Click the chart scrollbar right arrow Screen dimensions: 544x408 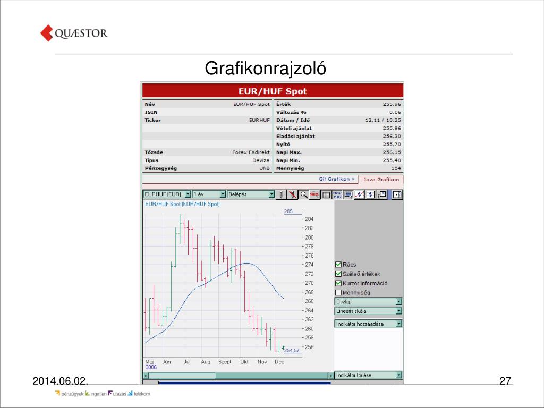click(x=331, y=376)
